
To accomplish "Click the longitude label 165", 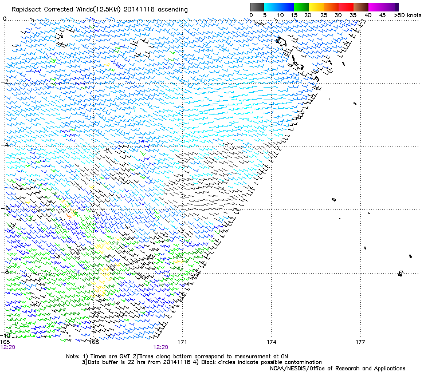I will click(x=5, y=342).
